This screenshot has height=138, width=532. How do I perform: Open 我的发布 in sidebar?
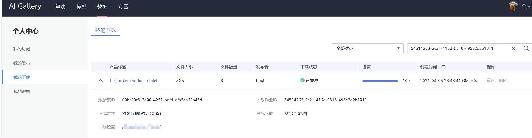21,63
